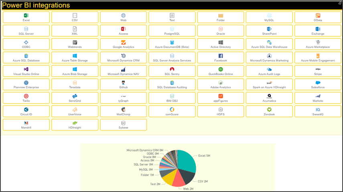Click the Twilio icon
Image resolution: width=343 pixels, height=192 pixels.
[x=26, y=96]
